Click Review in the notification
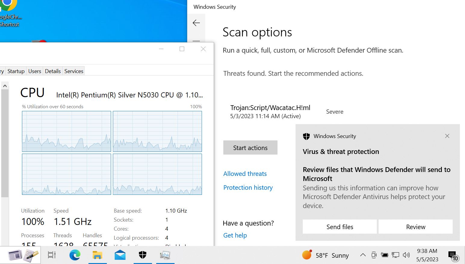The image size is (465, 264). [x=416, y=227]
